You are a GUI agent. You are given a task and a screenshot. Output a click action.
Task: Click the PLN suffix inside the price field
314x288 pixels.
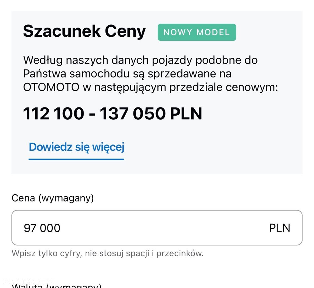[x=279, y=228]
